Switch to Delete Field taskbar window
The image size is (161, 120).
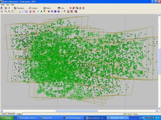coord(50,118)
